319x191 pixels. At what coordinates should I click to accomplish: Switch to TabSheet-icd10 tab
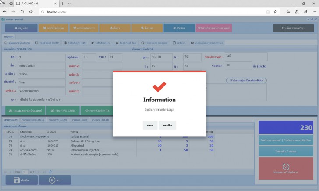pyautogui.click(x=47, y=43)
